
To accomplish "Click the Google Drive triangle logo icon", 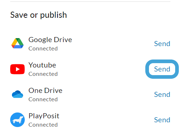I will click(x=17, y=43).
